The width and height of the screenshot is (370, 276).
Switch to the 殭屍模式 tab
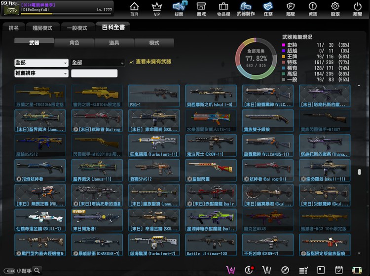click(42, 28)
